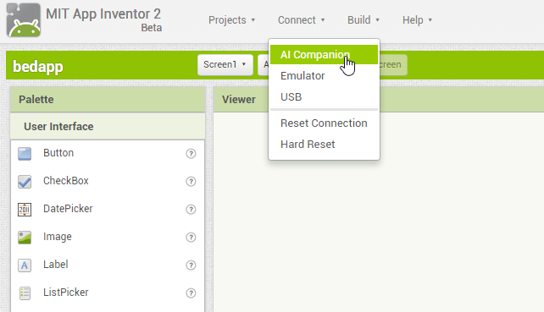This screenshot has width=544, height=312.
Task: Expand the Build menu
Action: click(364, 20)
